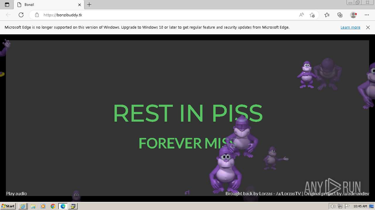Open the profile avatar menu
375x210 pixels.
[x=354, y=15]
